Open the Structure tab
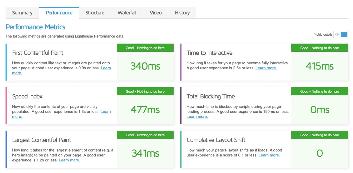Viewport: 353px width, 173px height. coord(95,13)
